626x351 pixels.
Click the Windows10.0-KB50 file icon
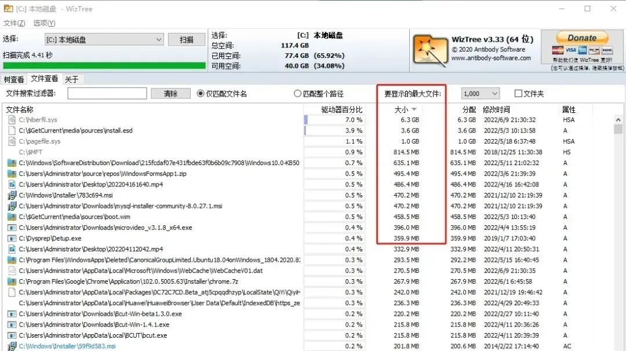tap(12, 163)
